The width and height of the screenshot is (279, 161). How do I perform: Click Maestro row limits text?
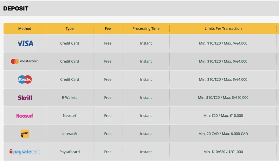(223, 80)
